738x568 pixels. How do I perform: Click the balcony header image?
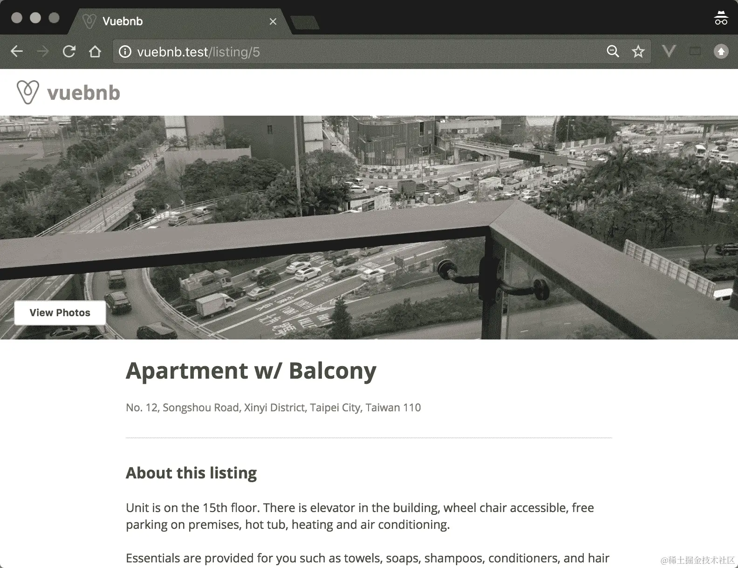369,227
